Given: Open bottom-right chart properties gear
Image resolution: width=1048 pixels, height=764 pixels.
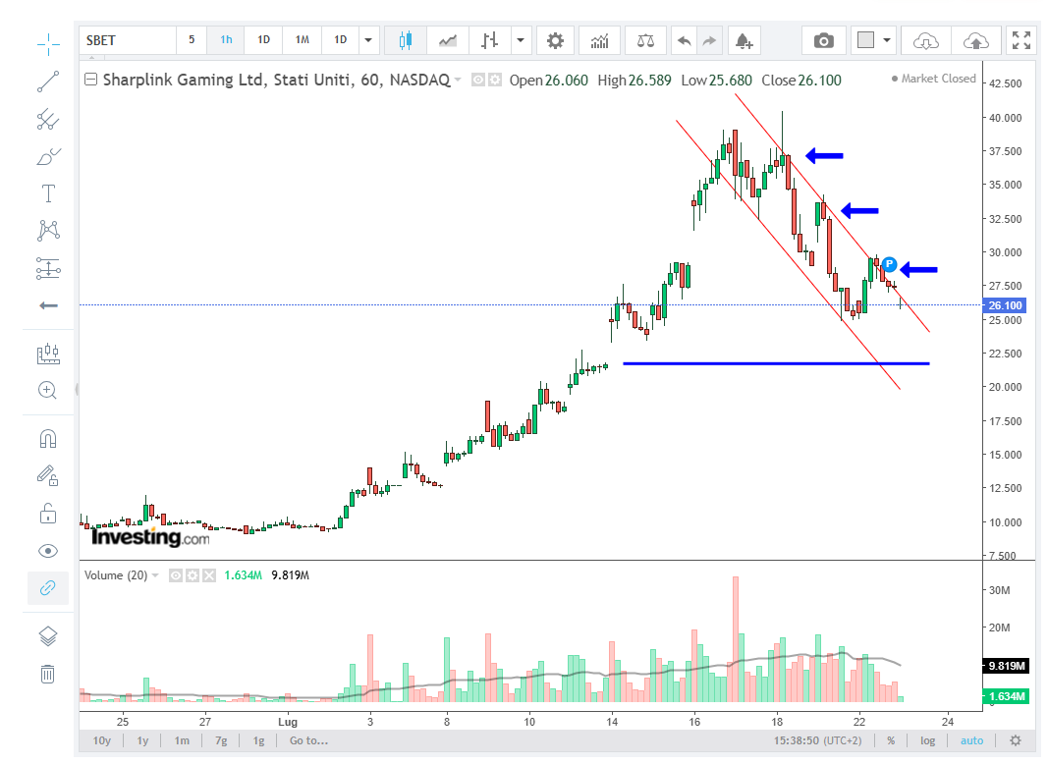Looking at the screenshot, I should tap(1016, 740).
